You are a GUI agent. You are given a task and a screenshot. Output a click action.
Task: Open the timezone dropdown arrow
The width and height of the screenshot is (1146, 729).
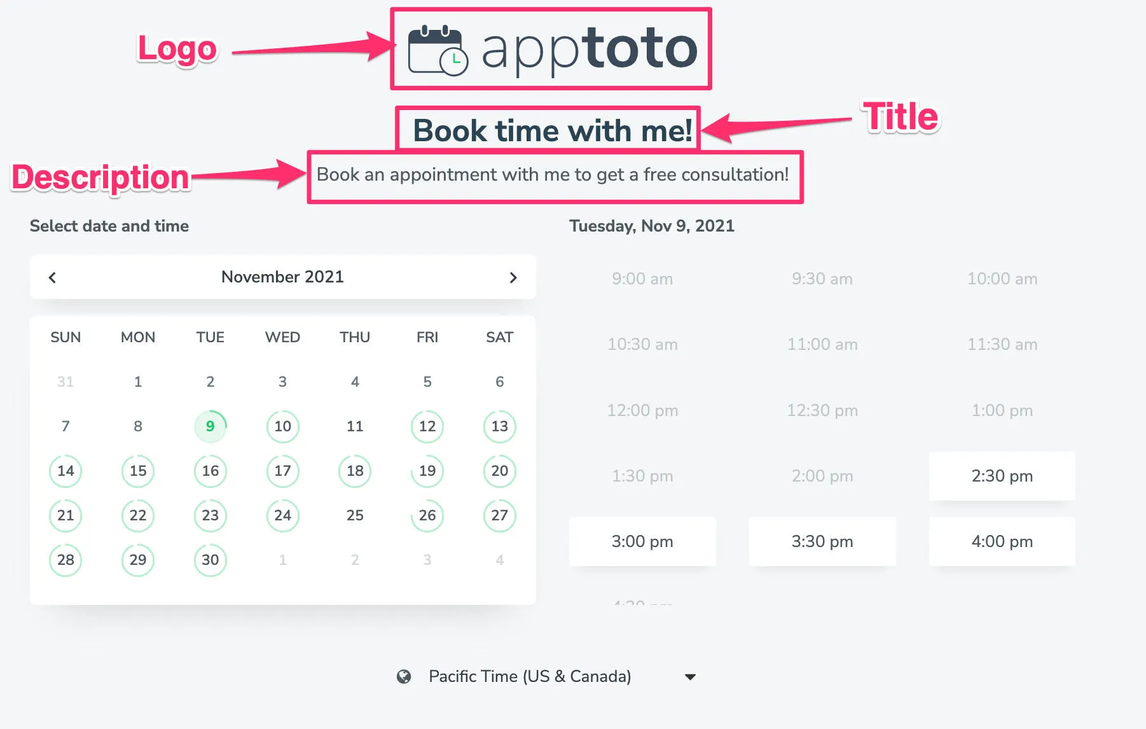pos(690,677)
